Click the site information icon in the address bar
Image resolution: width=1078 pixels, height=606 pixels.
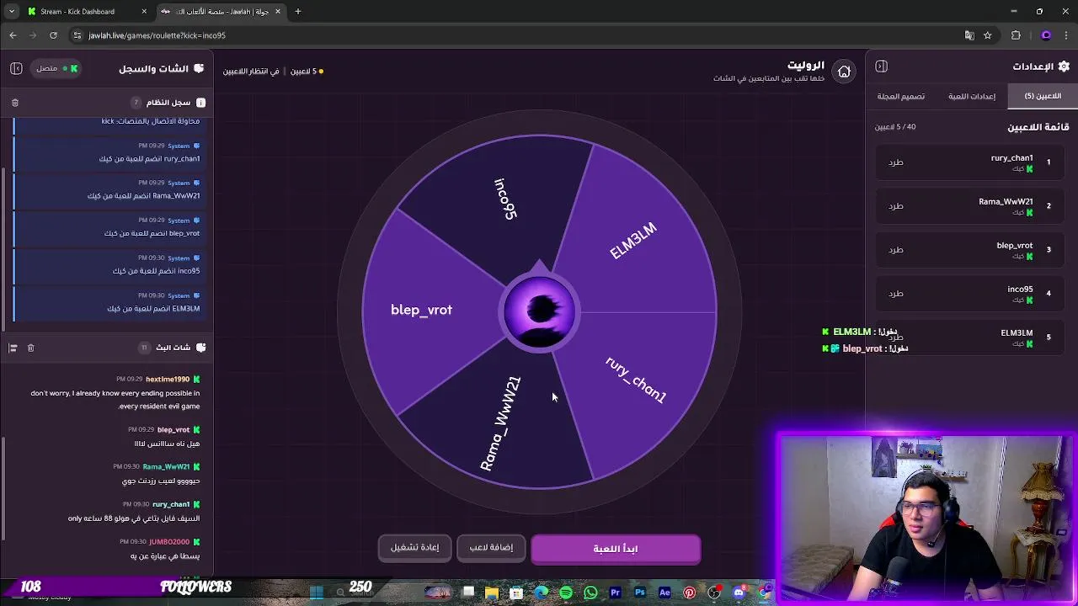(77, 35)
